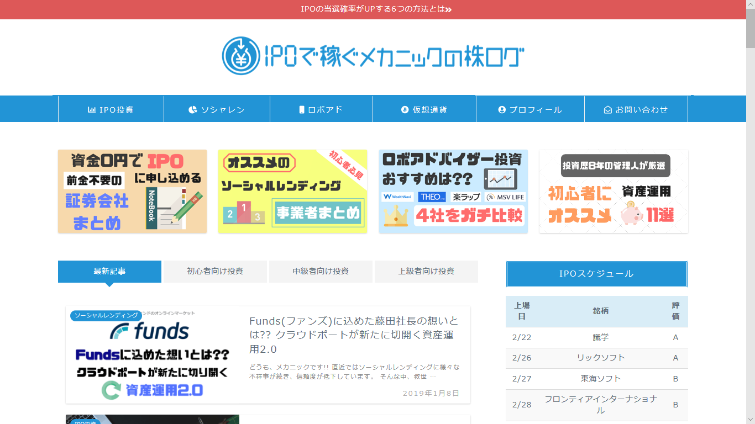
Task: Click the bar chart icon beside IPO投資
Action: [x=92, y=110]
